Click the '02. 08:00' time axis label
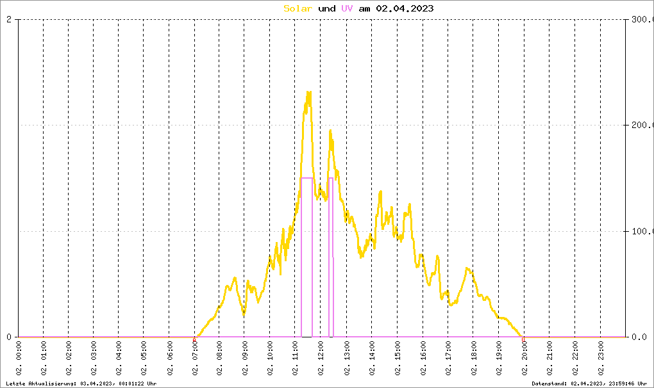 point(219,358)
